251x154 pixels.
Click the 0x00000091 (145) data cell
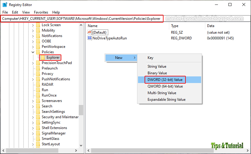[x=220, y=38]
